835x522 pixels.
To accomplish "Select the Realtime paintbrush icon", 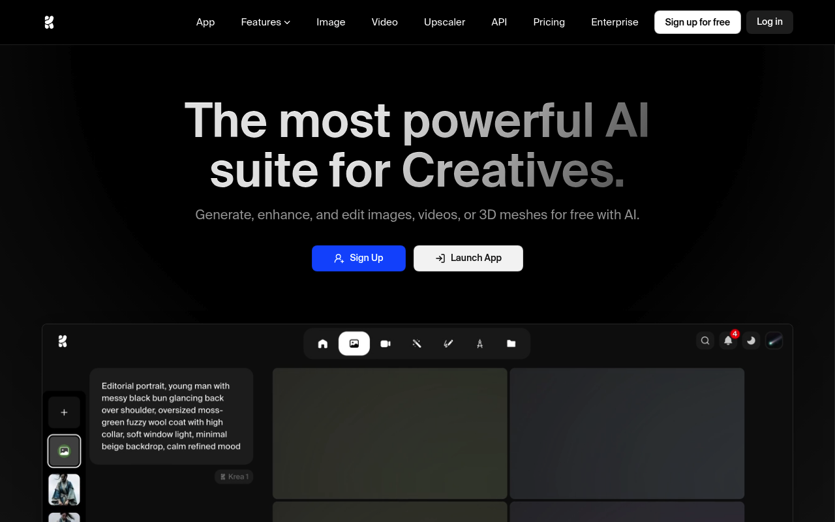I will tap(448, 344).
